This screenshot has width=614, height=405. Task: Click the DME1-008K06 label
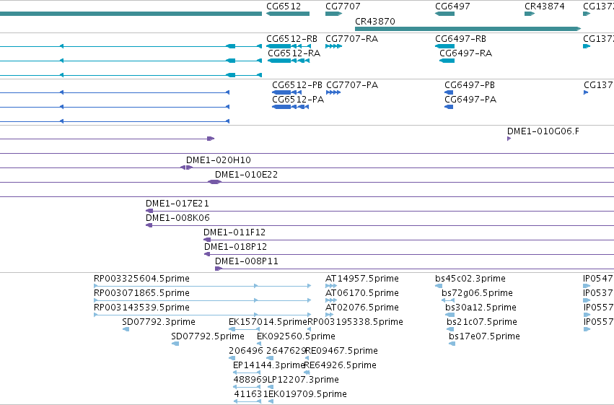tap(177, 218)
